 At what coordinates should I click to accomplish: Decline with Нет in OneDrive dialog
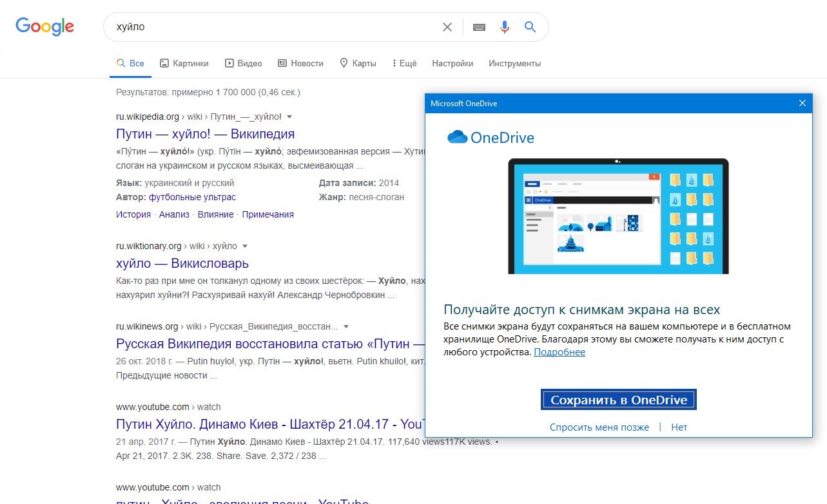(679, 427)
